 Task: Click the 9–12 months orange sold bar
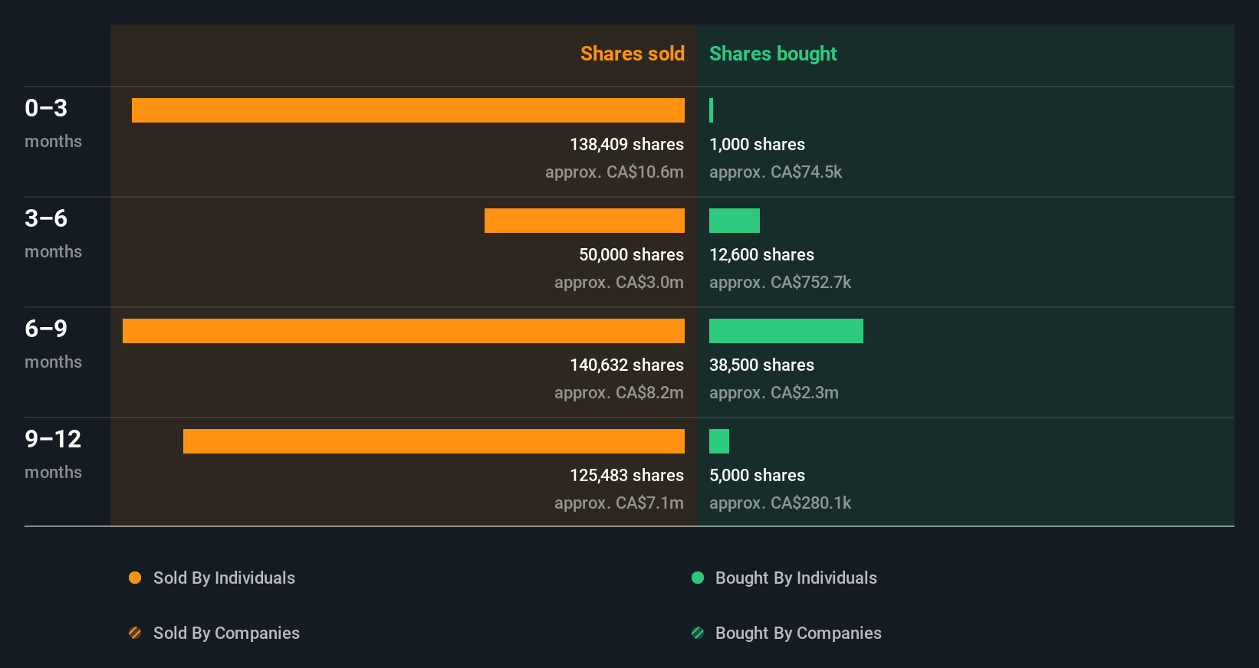(434, 441)
